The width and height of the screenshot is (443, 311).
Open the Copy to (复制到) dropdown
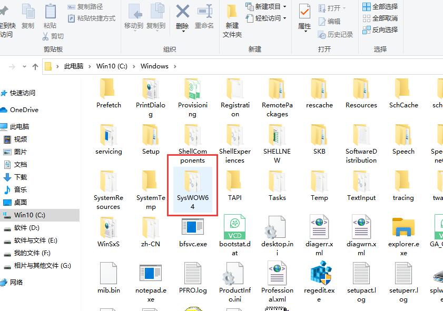click(x=156, y=17)
